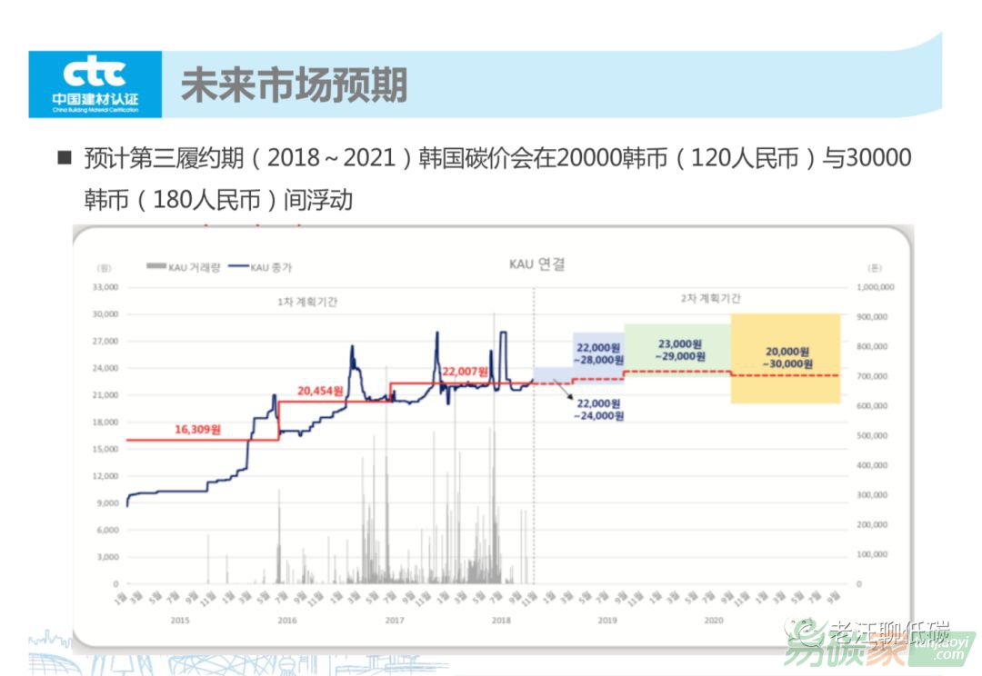This screenshot has height=676, width=982.
Task: Click the red 16,309원 price label
Action: click(x=196, y=428)
